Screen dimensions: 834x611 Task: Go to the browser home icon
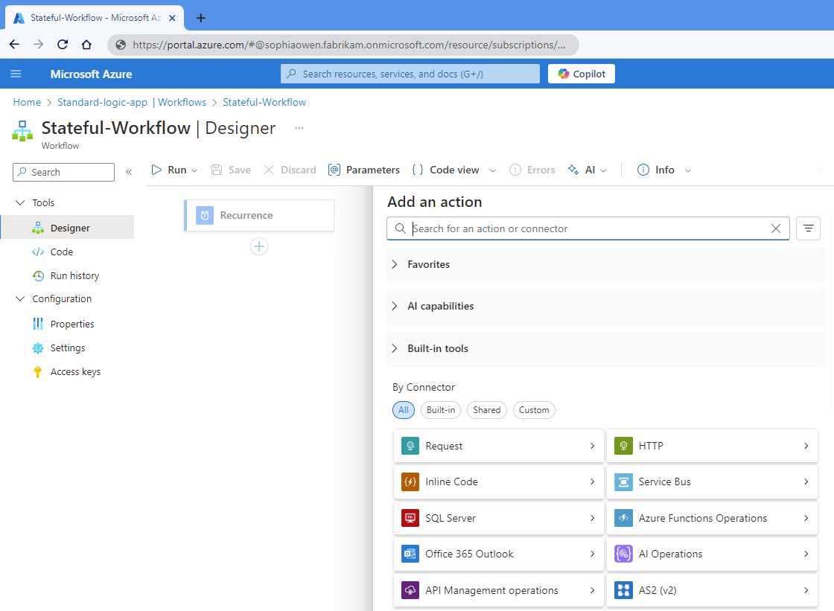(86, 45)
